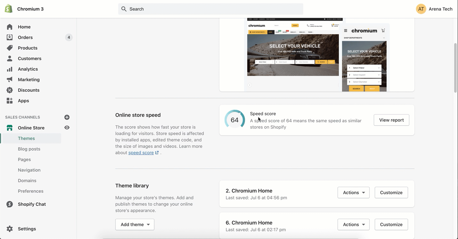This screenshot has width=458, height=239.
Task: Click the SALES CHANNELS heading
Action: click(x=22, y=117)
